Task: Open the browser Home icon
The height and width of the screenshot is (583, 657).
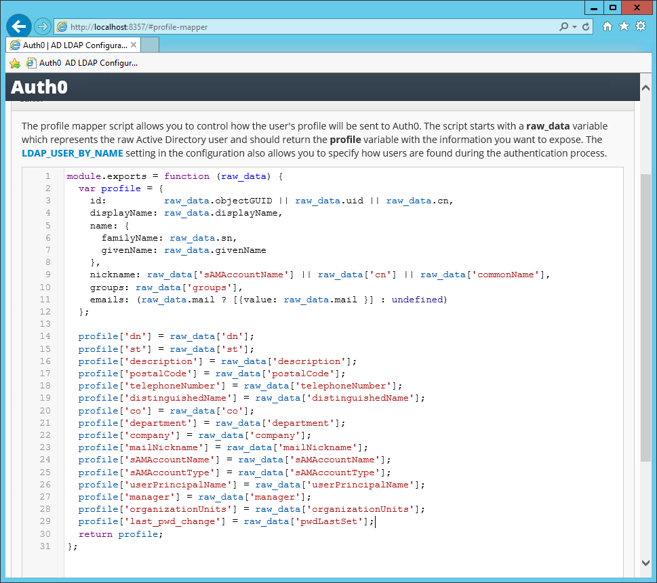Action: (x=607, y=26)
